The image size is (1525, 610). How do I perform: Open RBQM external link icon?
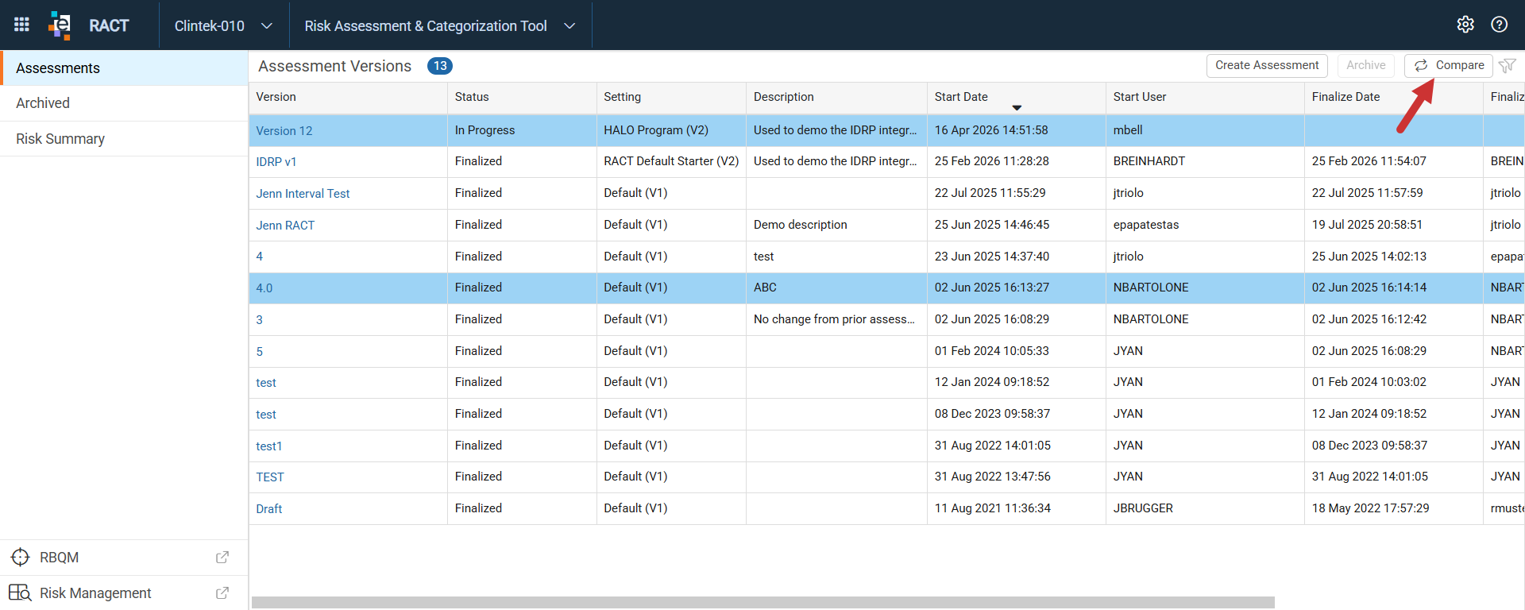tap(222, 558)
